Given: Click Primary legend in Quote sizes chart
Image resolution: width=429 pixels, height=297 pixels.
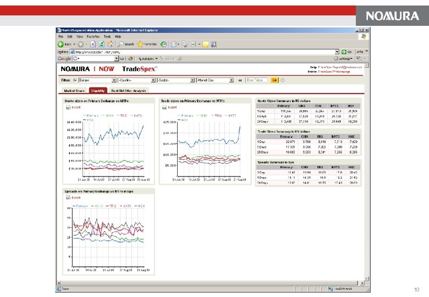Looking at the screenshot, I should pyautogui.click(x=91, y=116).
